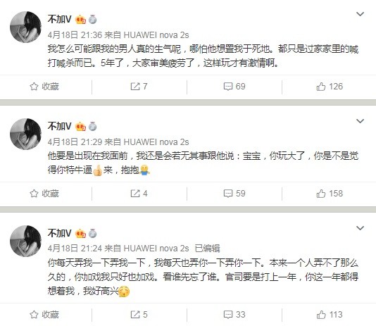376x326 pixels.
Task: Favorite the 21:36 post via 收藏 star
Action: (44, 87)
